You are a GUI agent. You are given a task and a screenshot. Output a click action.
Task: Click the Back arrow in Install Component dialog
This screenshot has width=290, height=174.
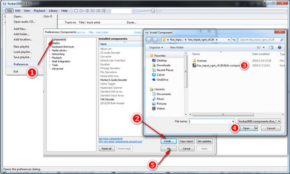click(x=149, y=39)
